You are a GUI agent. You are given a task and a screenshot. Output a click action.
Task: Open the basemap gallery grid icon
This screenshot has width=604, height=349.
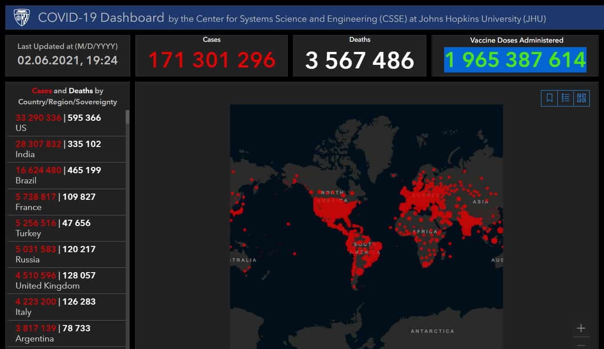coord(581,98)
